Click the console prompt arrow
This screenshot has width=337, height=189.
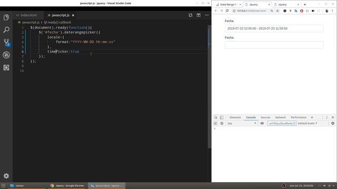(x=215, y=129)
